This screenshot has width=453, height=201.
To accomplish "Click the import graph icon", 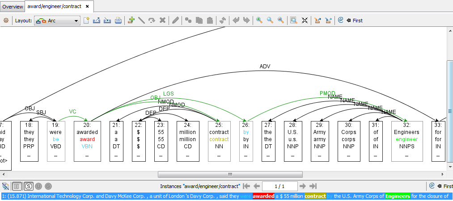I will tap(107, 21).
